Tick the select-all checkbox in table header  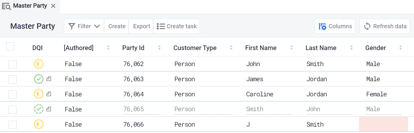coord(10,47)
